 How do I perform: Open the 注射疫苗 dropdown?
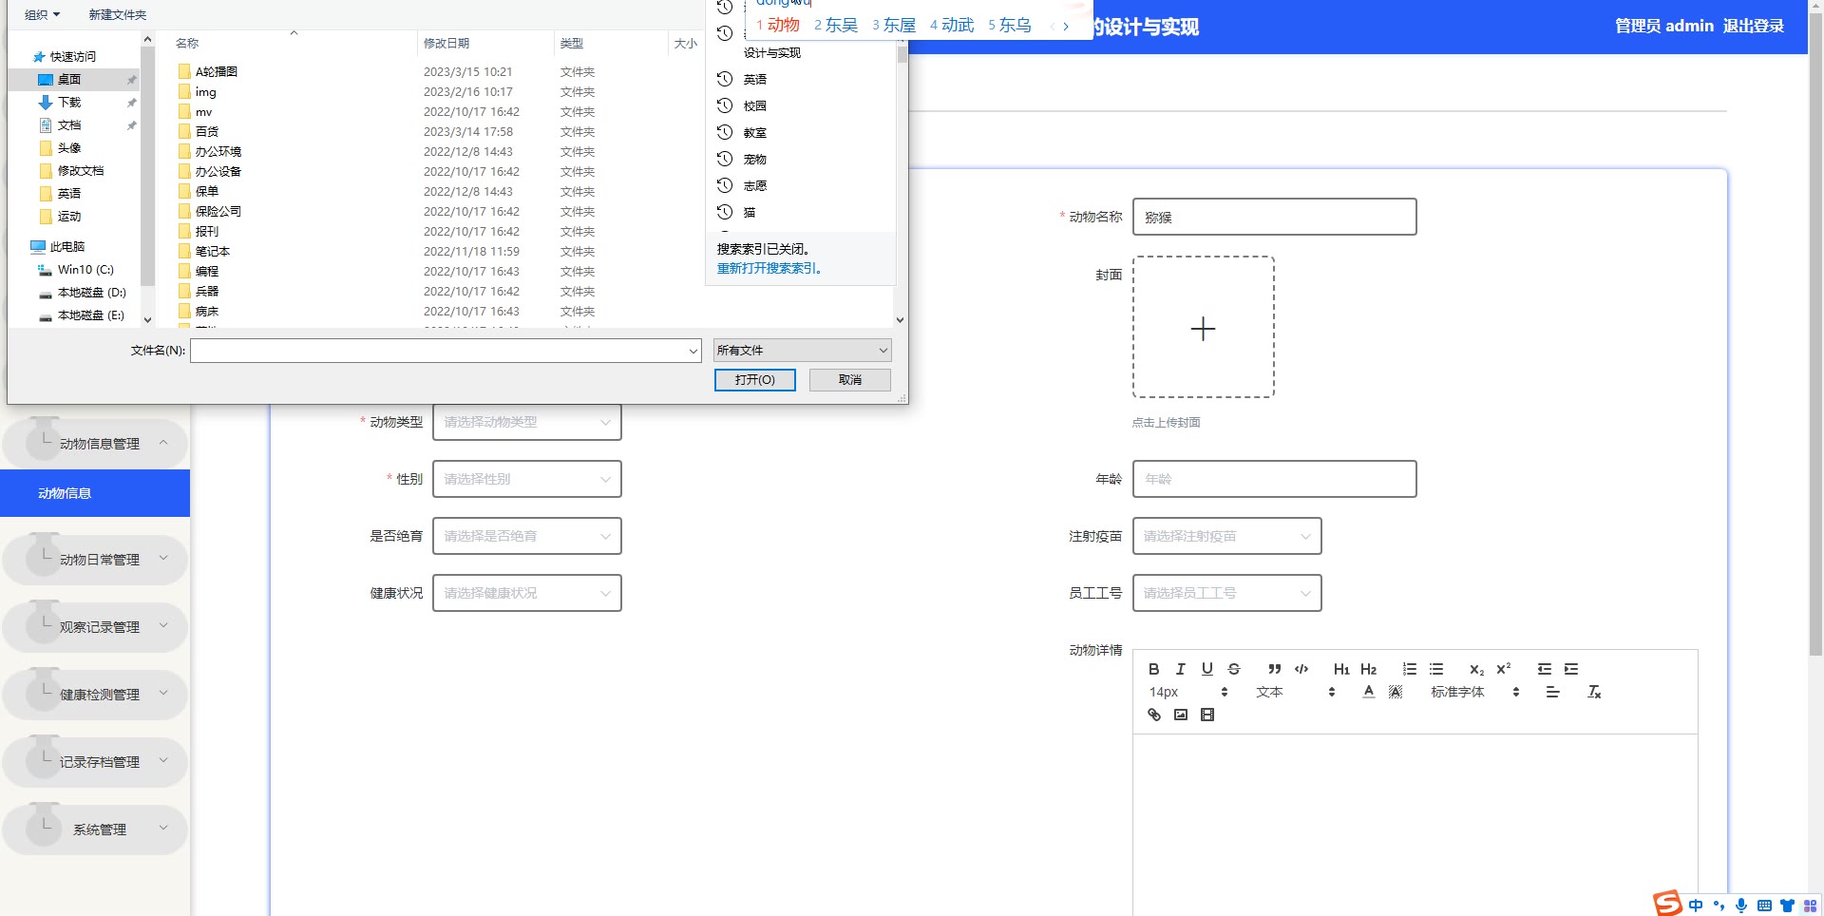(x=1226, y=536)
